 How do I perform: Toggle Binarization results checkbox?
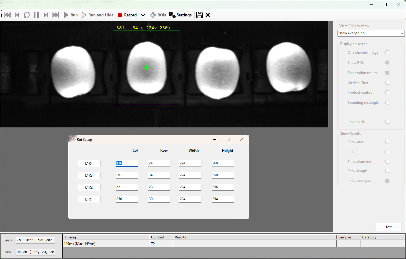[387, 73]
